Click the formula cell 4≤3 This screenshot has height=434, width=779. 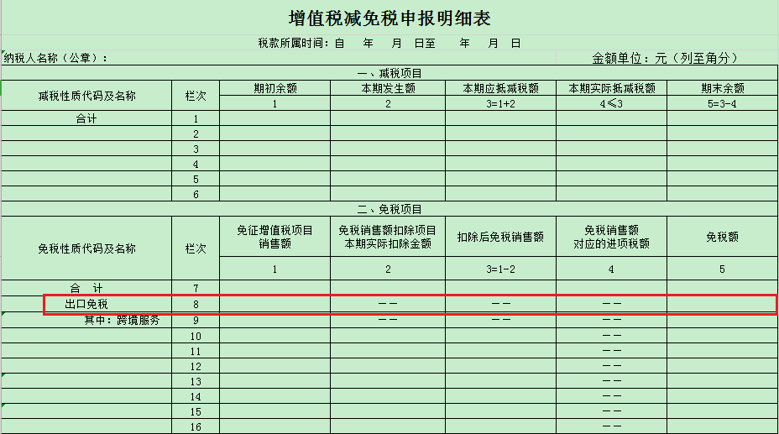click(x=612, y=103)
